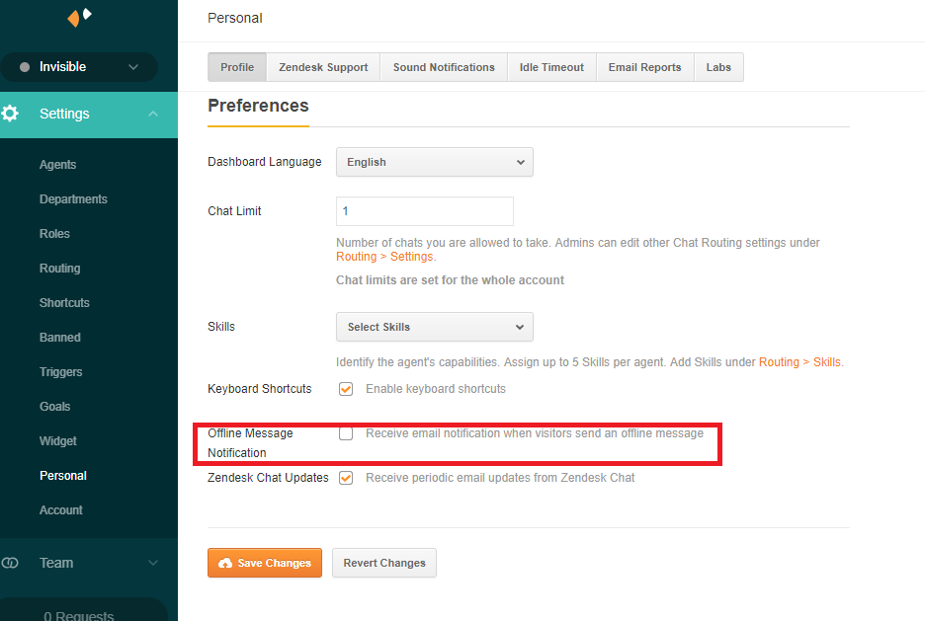Switch to the Email Reports tab
Screen dimensions: 925x621
[644, 67]
